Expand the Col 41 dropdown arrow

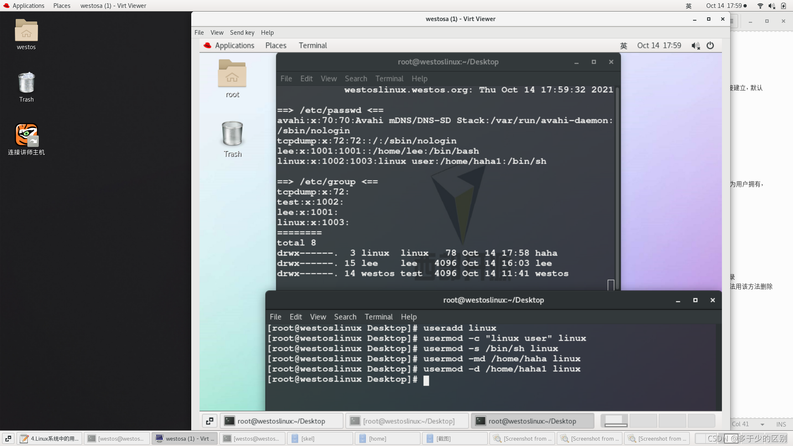pos(762,424)
